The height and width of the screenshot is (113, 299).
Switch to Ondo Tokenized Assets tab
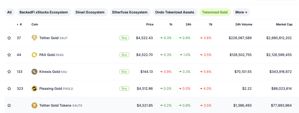tap(175, 12)
